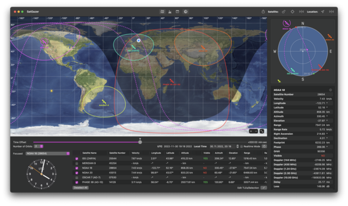Image resolution: width=348 pixels, height=206 pixels.
Task: Select the world map view icon
Action: pyautogui.click(x=162, y=11)
